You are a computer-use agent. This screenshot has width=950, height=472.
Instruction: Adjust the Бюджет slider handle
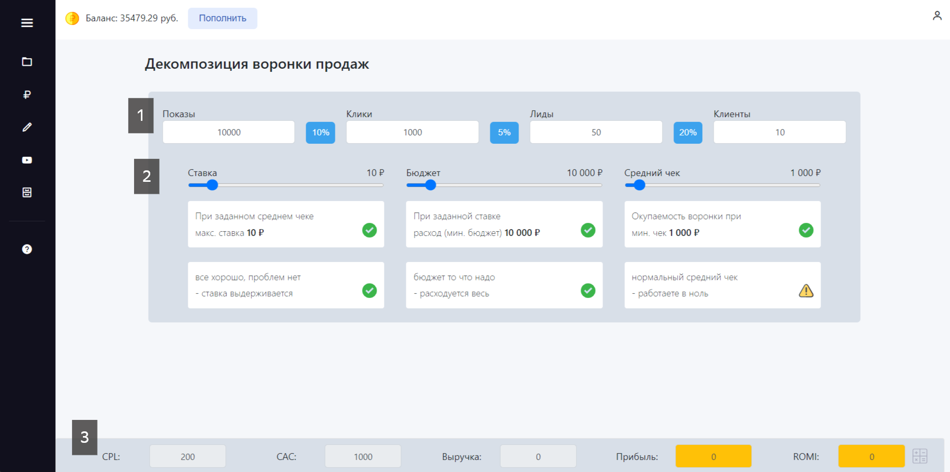click(x=430, y=185)
